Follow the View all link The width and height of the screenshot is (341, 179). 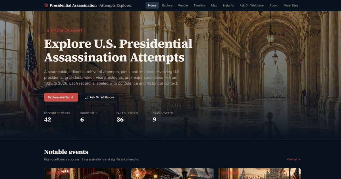click(294, 159)
